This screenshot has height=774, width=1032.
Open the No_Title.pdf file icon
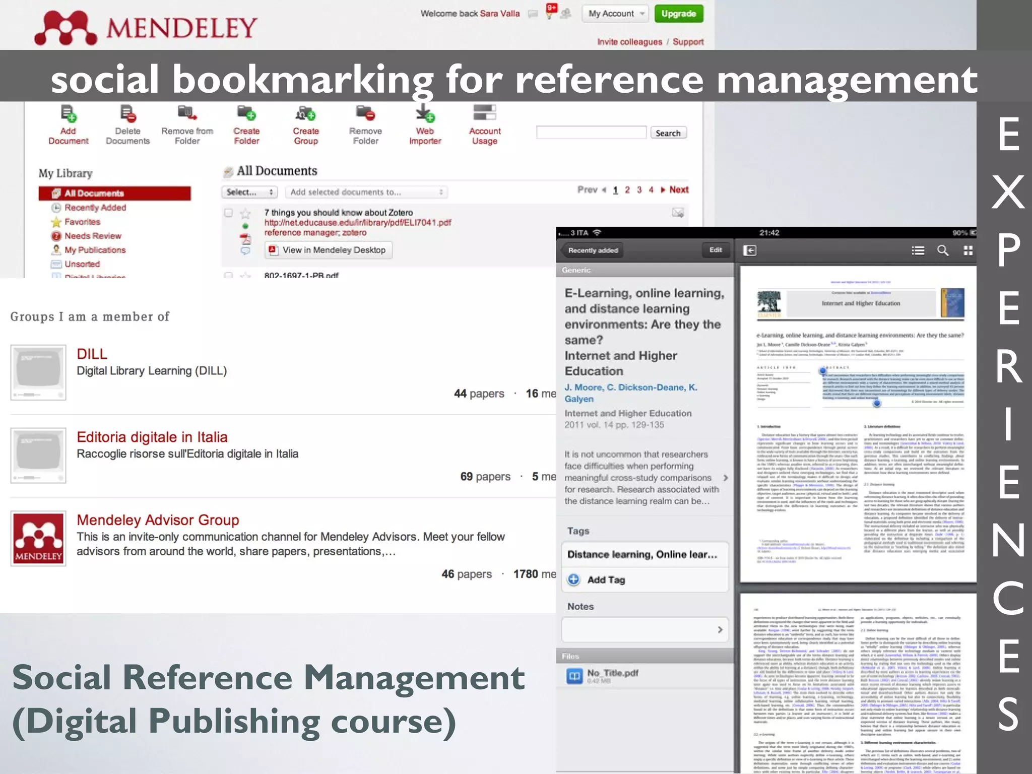click(574, 676)
